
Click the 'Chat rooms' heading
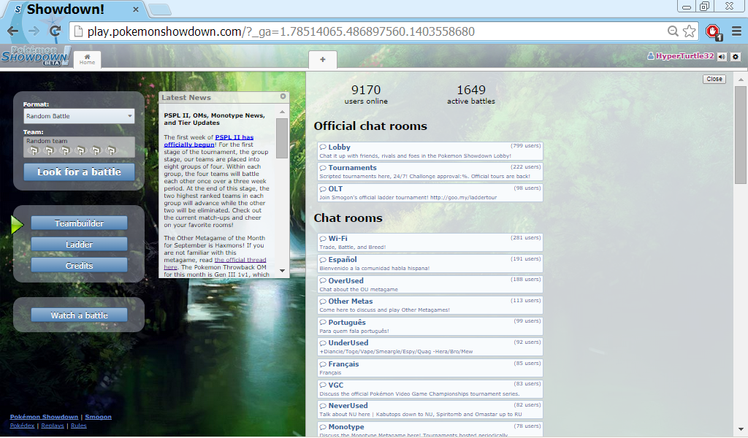coord(348,218)
